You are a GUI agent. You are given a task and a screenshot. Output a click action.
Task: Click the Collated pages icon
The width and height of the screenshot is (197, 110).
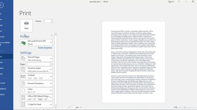(23, 77)
